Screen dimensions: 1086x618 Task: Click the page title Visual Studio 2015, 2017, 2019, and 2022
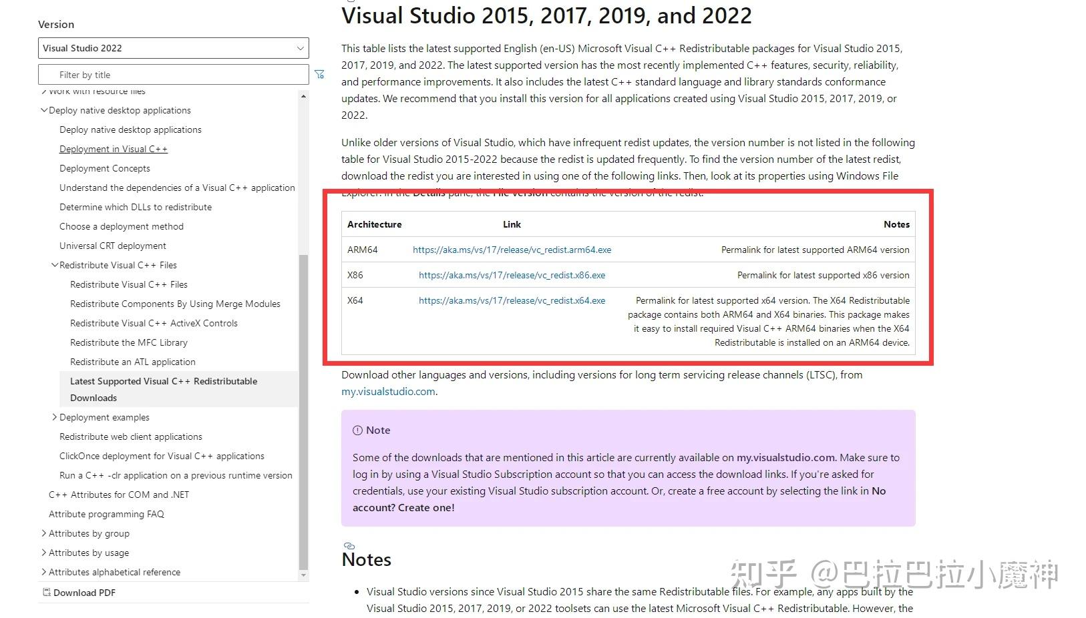tap(547, 15)
